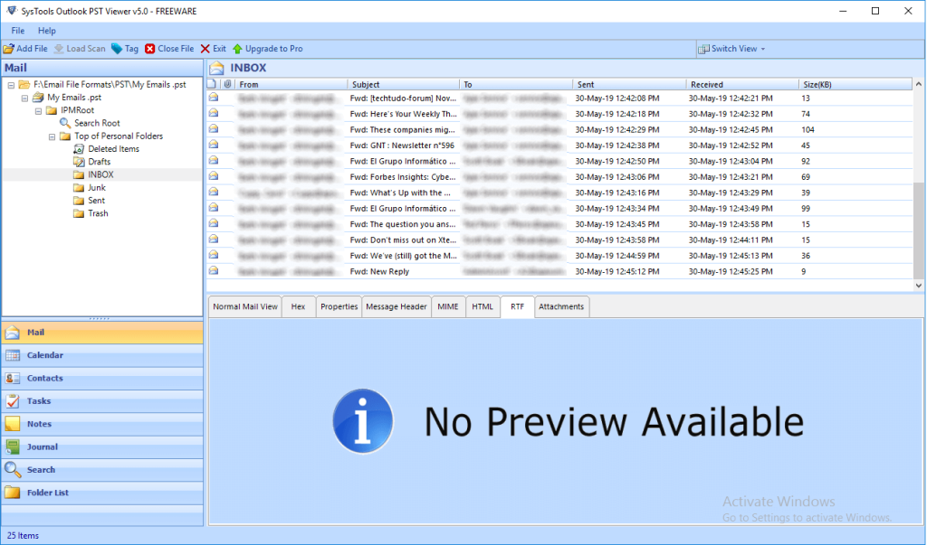This screenshot has width=927, height=545.
Task: Click the Load Scan toolbar button
Action: tap(80, 49)
